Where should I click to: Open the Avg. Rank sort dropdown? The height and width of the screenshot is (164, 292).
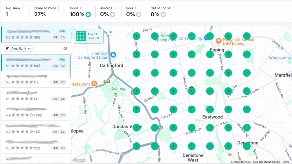pos(18,49)
